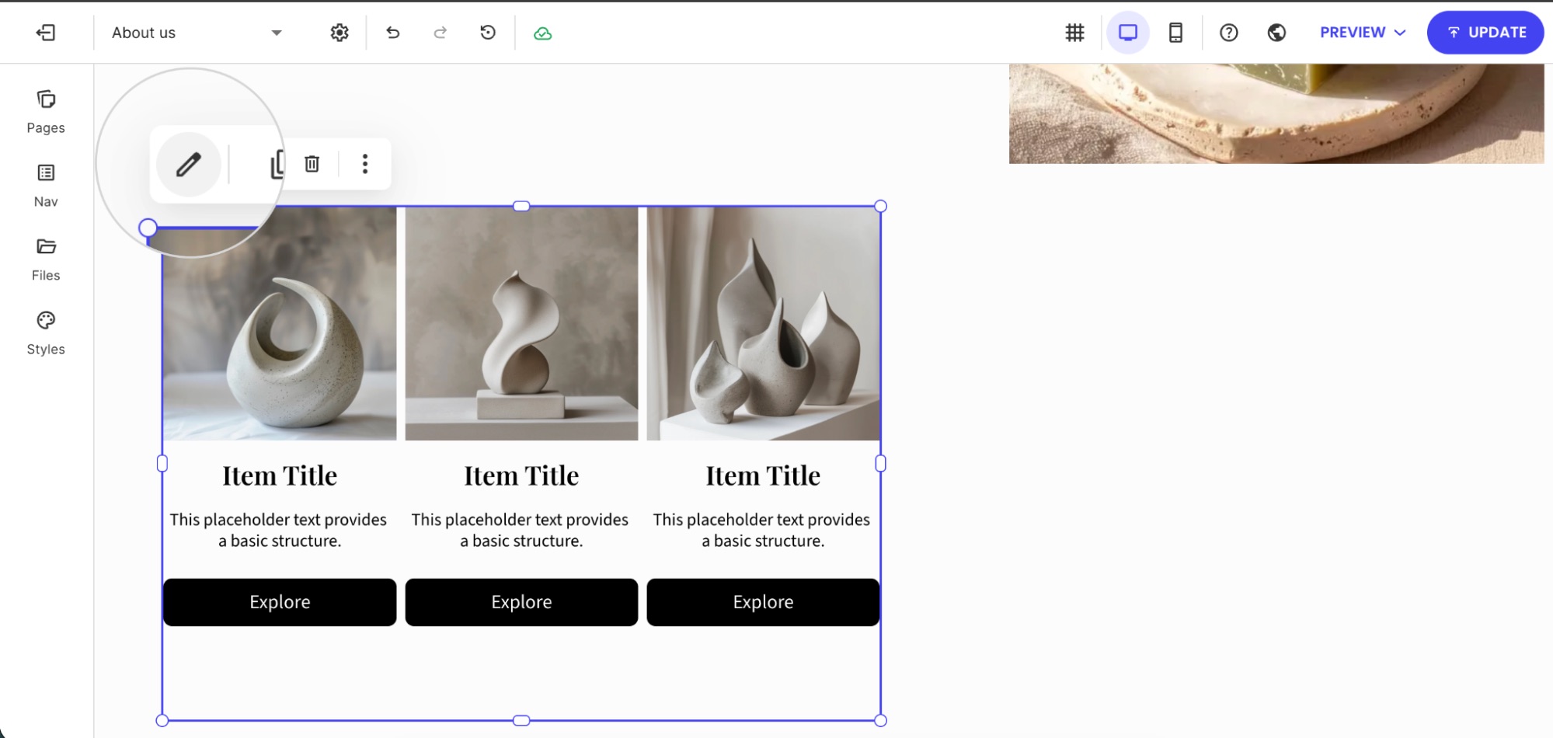
Task: Select the twisted sculpture image
Action: (x=521, y=324)
